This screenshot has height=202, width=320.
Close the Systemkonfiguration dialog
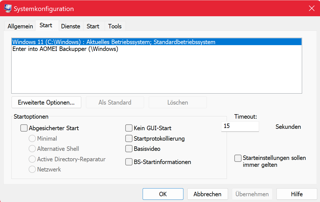(311, 8)
